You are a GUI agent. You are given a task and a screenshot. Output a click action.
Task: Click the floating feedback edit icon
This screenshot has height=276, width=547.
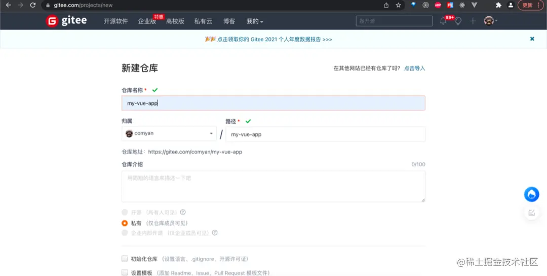(532, 213)
